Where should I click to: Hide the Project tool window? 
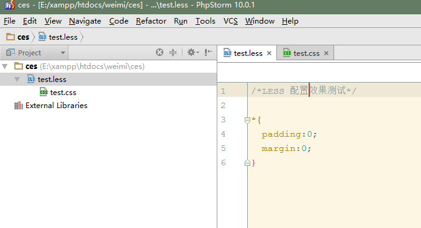pyautogui.click(x=209, y=52)
